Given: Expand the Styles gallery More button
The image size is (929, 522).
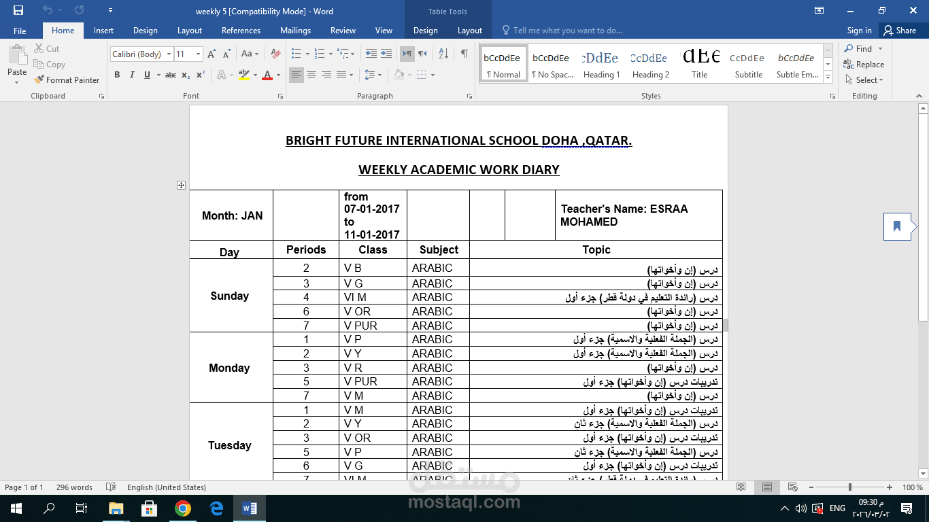Looking at the screenshot, I should (x=828, y=77).
